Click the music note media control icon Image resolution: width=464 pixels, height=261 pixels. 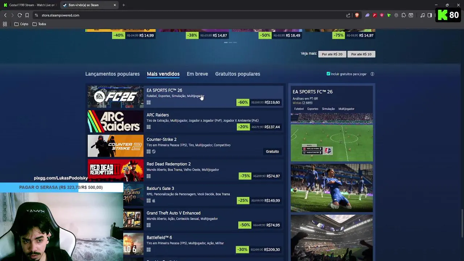pyautogui.click(x=423, y=15)
